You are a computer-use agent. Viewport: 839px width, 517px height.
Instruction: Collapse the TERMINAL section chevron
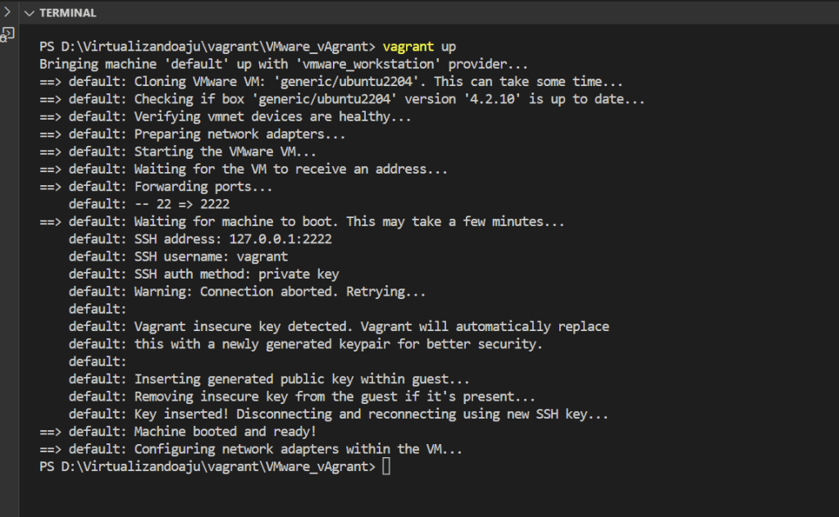[29, 13]
